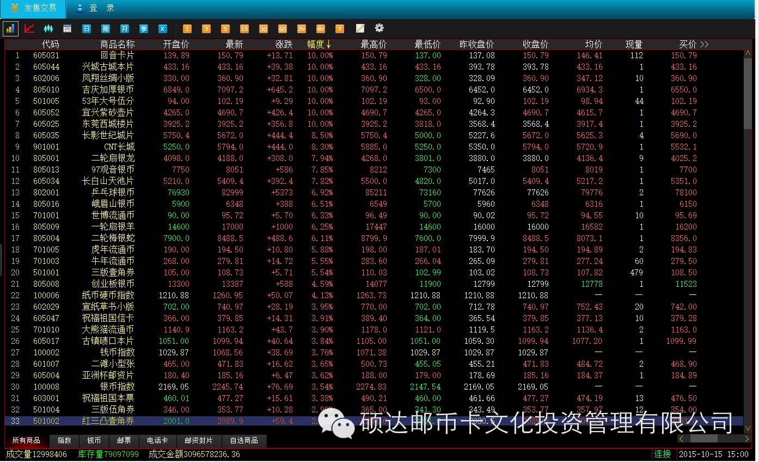Toggle sort on the 幅度↓ column header

(320, 44)
